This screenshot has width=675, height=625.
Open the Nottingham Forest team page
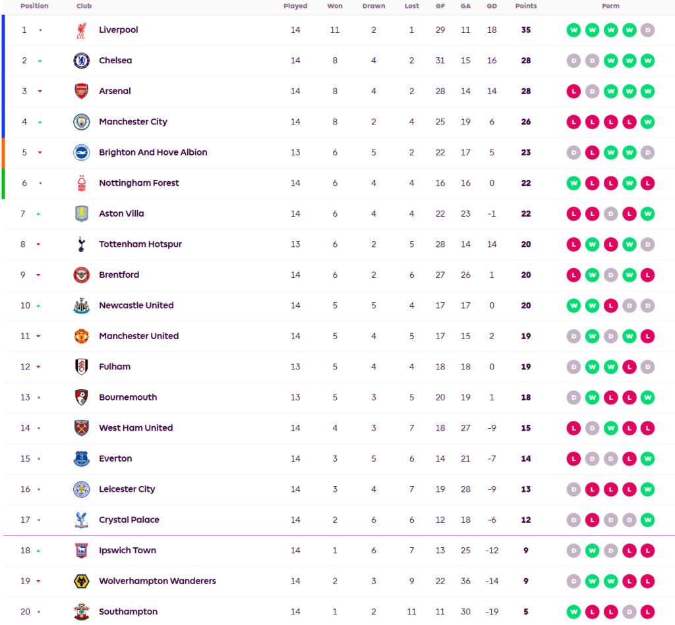(138, 183)
